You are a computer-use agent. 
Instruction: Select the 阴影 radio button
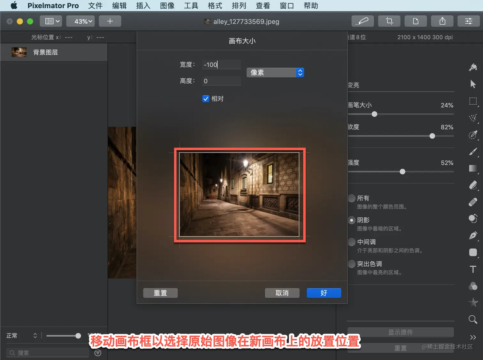coord(352,220)
